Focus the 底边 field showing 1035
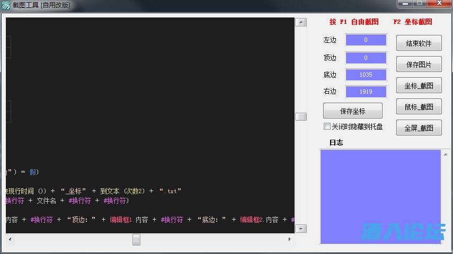 point(366,75)
